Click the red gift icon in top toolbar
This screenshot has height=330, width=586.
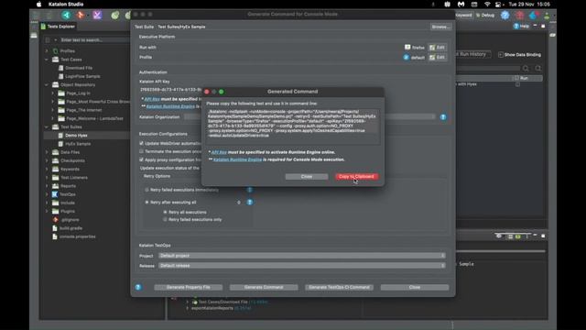click(519, 15)
